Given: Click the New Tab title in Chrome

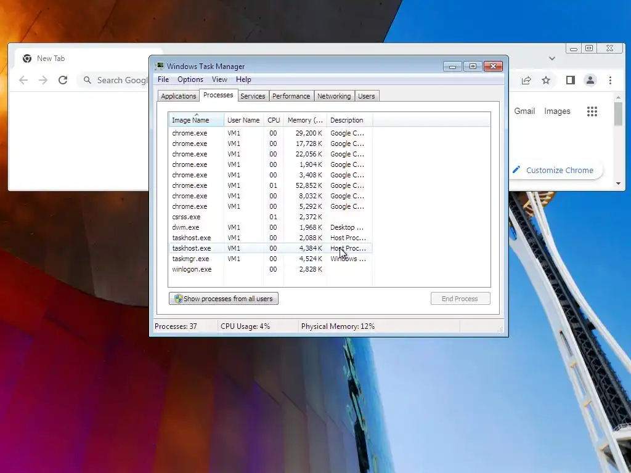Looking at the screenshot, I should click(x=51, y=59).
